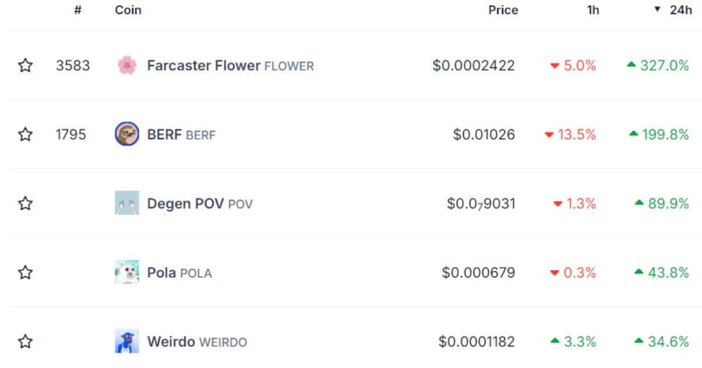
Task: Toggle the star next to BERF
Action: pos(26,134)
